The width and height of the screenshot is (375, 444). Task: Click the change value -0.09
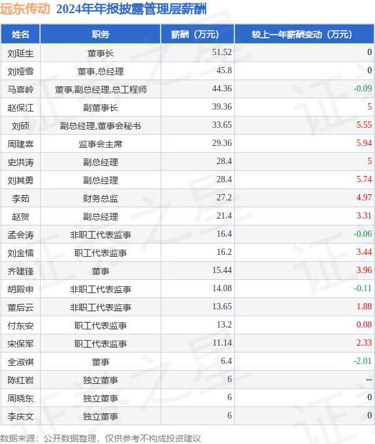tap(362, 88)
